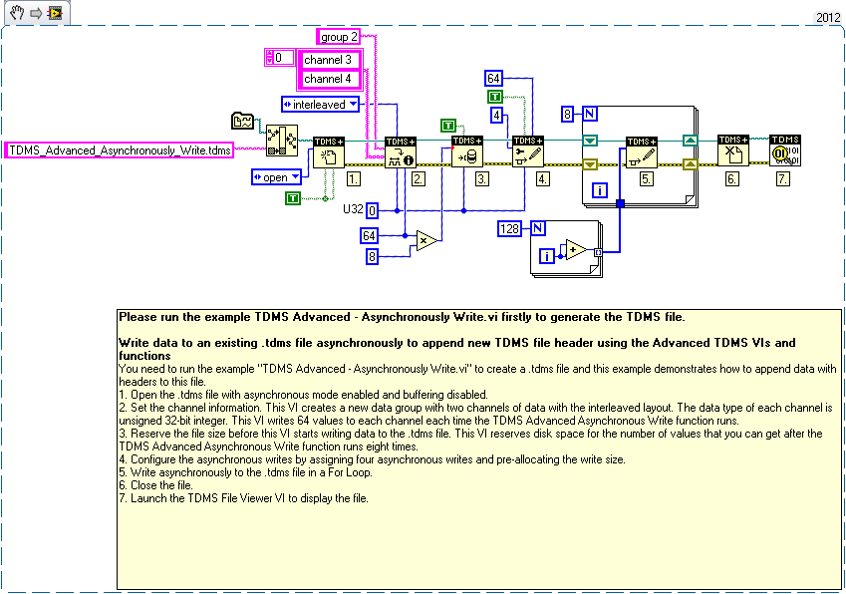The height and width of the screenshot is (594, 846).
Task: Select the TDMS File Viewer node
Action: 785,150
